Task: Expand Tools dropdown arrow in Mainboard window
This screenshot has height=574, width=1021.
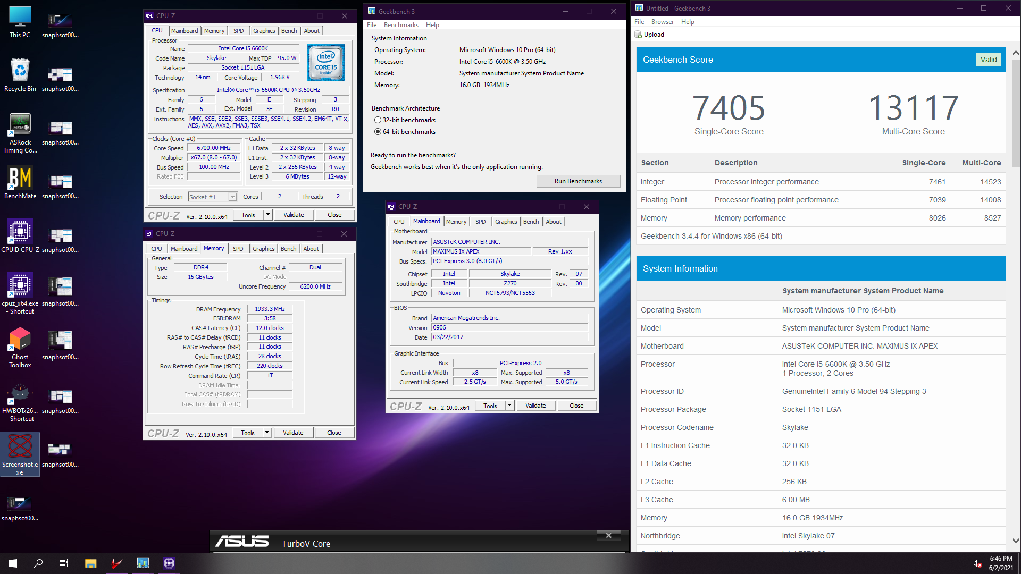Action: (509, 406)
